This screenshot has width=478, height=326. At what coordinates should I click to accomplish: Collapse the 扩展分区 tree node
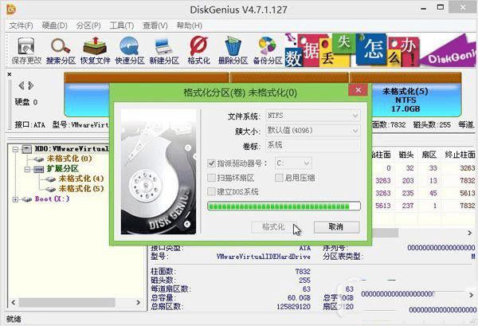click(x=27, y=169)
